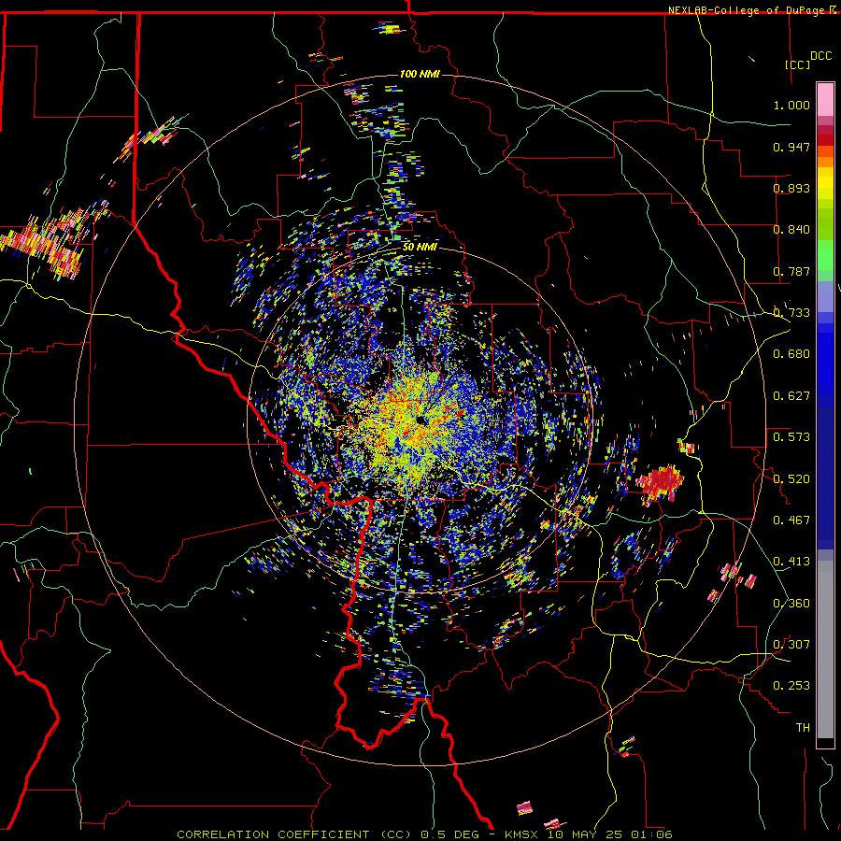Click the KMSX radar site identifier
The height and width of the screenshot is (841, 841).
521,834
